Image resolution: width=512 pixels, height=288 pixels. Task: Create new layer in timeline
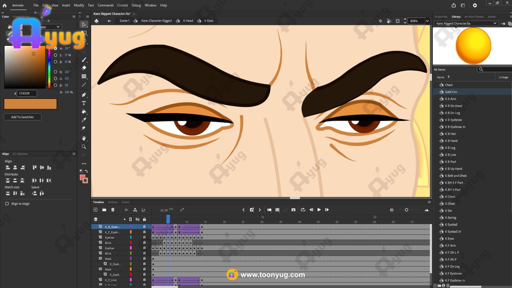95,210
